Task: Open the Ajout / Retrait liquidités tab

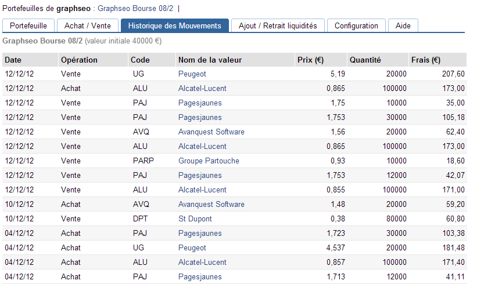Action: pyautogui.click(x=278, y=26)
